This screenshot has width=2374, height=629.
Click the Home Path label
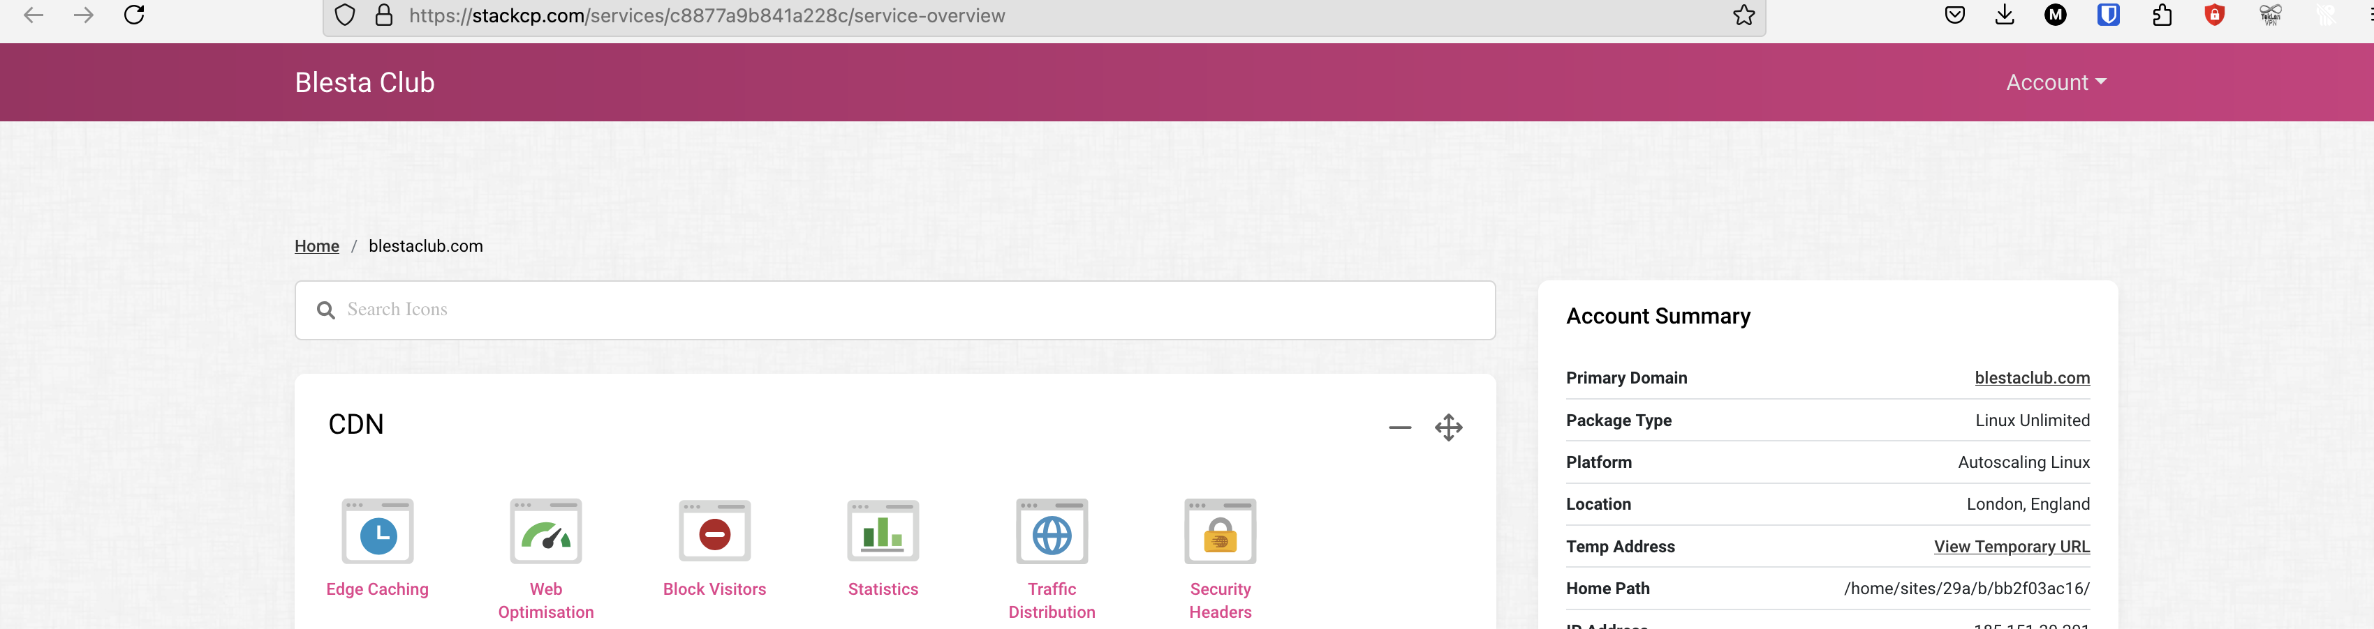[1607, 589]
